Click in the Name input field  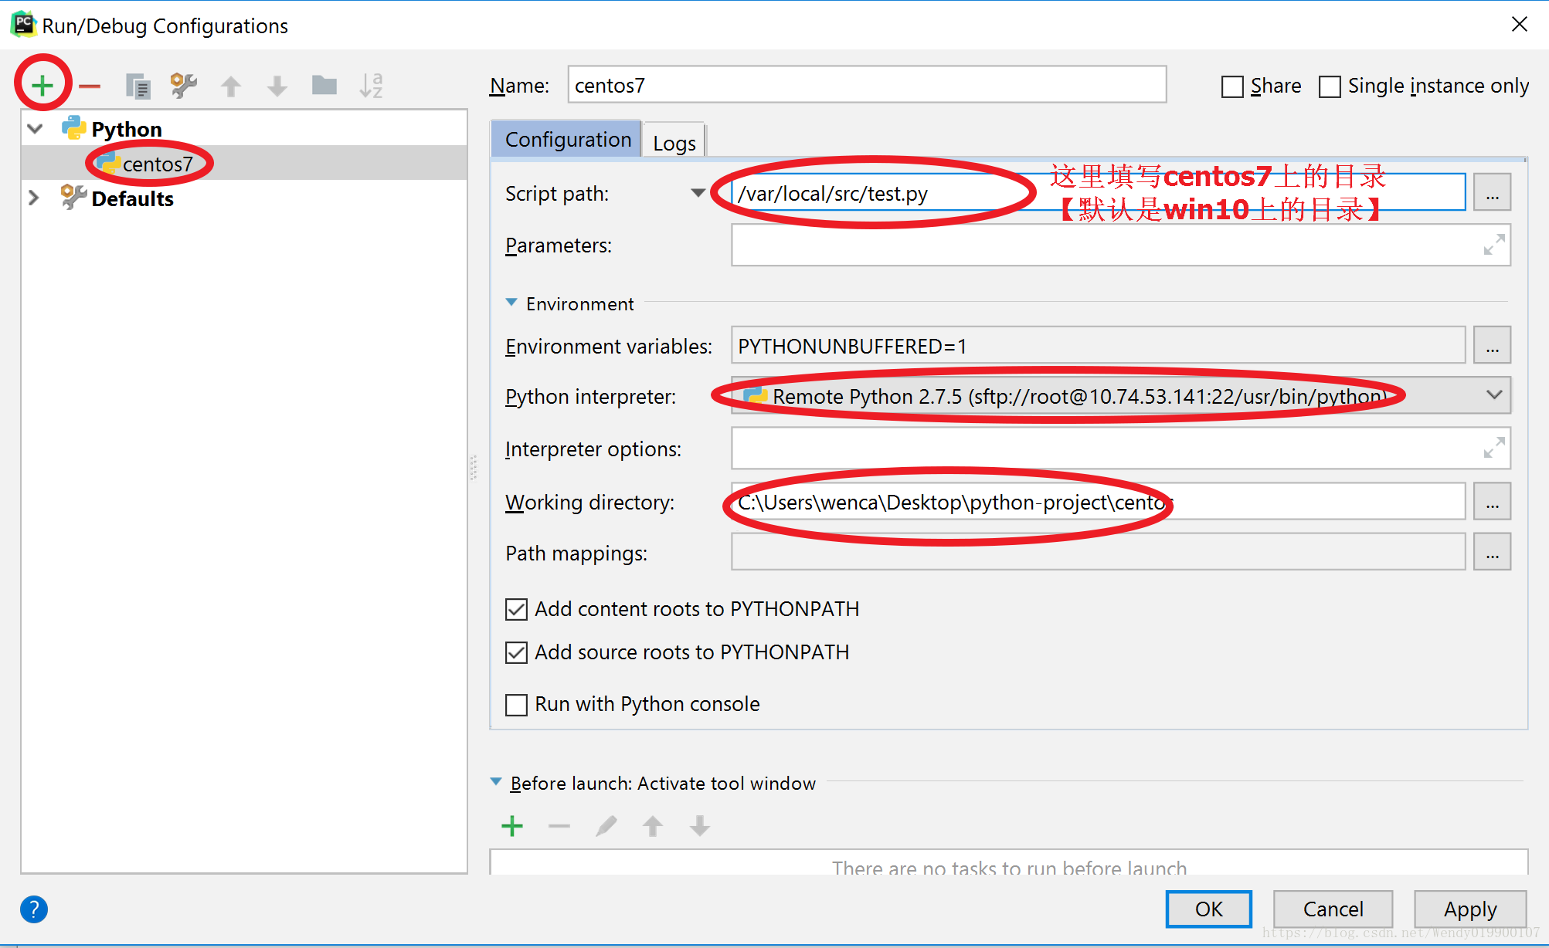[x=865, y=85]
